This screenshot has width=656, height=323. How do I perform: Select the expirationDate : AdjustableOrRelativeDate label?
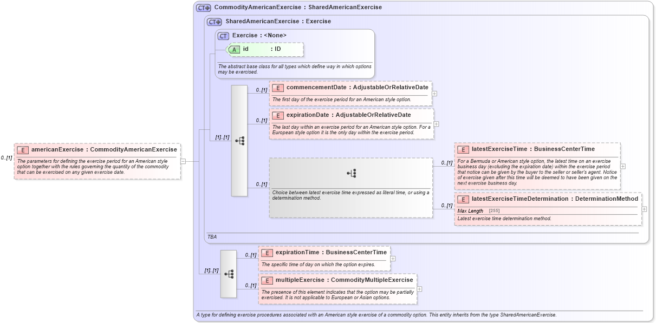(348, 115)
